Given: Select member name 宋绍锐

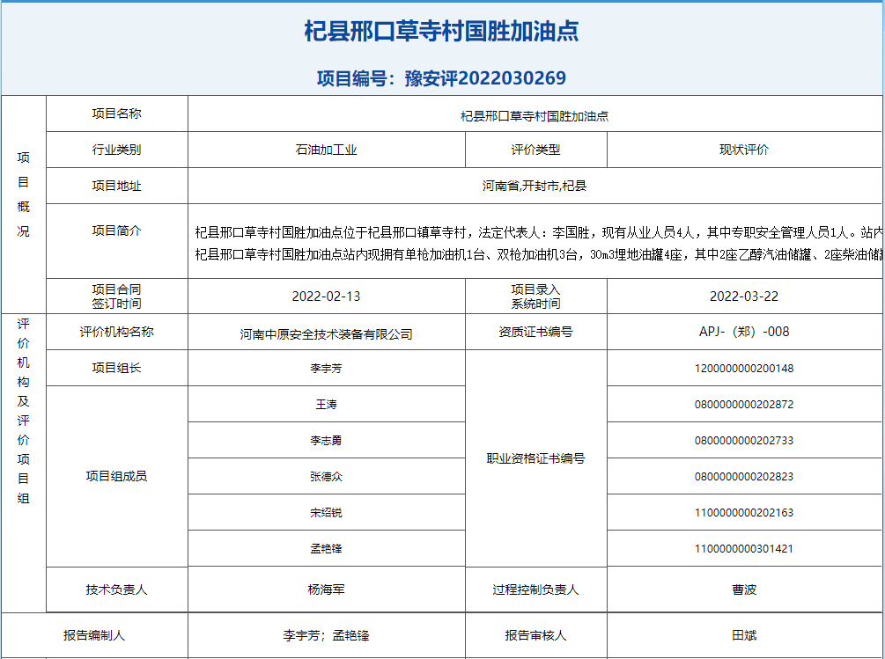Looking at the screenshot, I should tap(326, 513).
